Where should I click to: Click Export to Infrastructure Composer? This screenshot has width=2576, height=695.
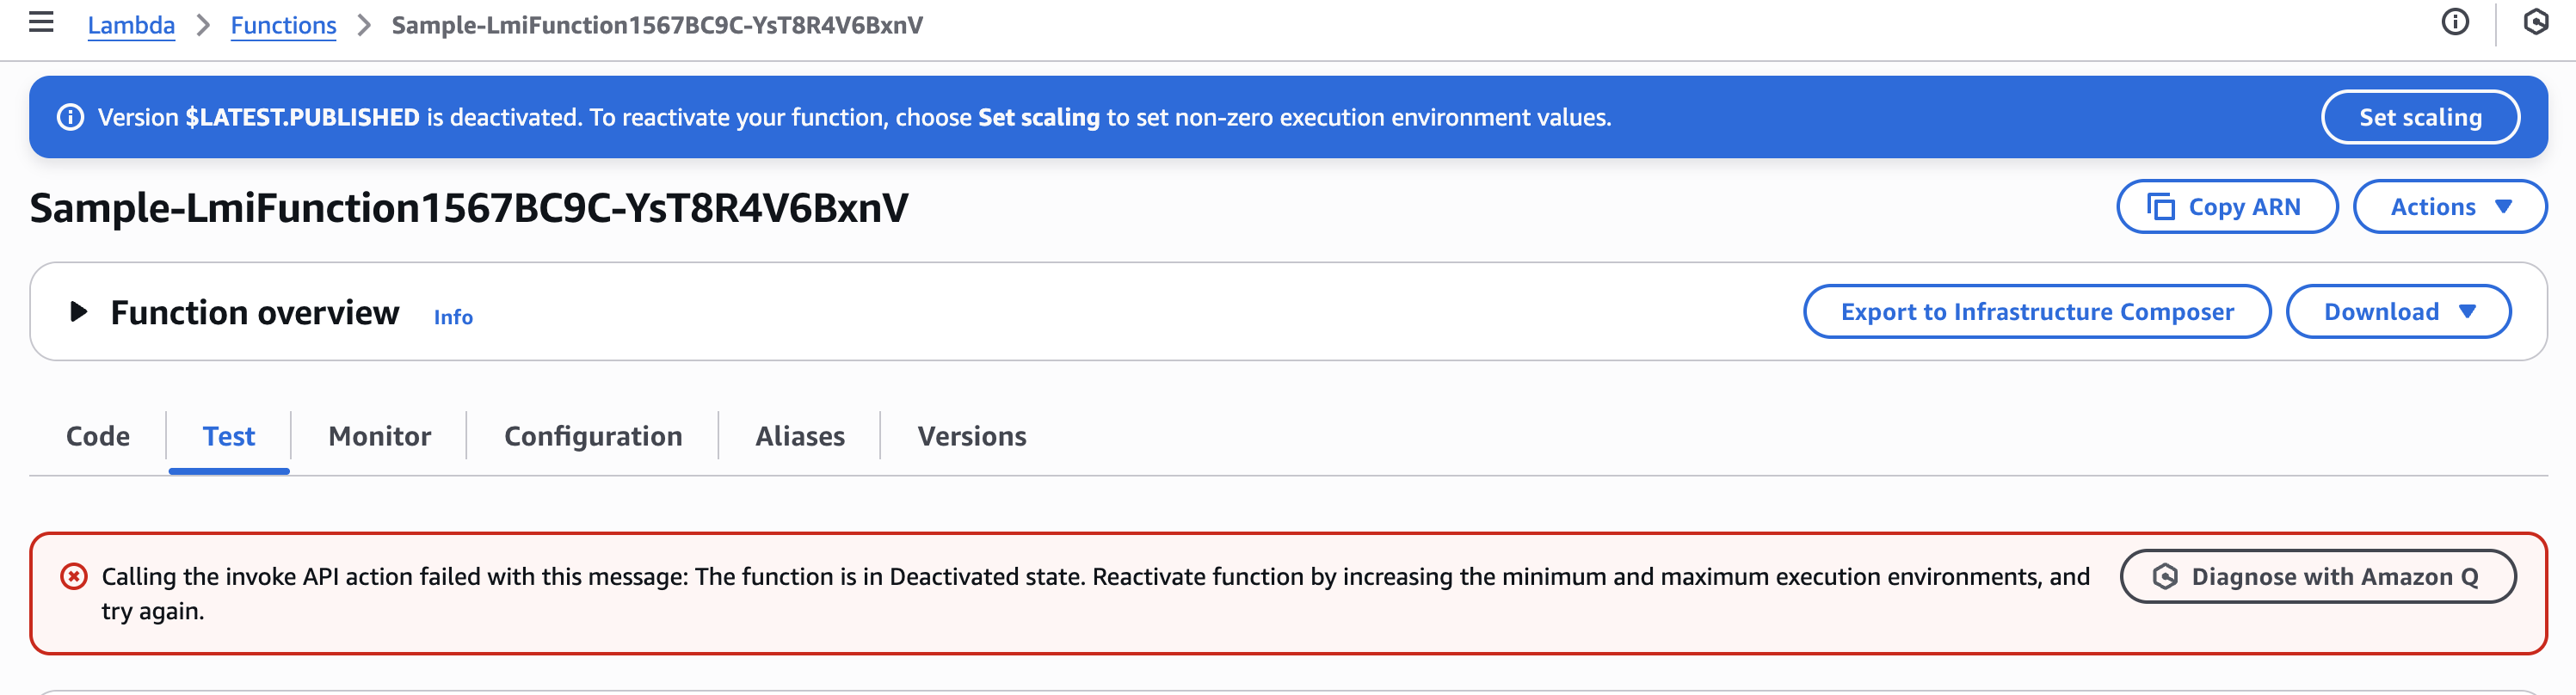click(2036, 312)
